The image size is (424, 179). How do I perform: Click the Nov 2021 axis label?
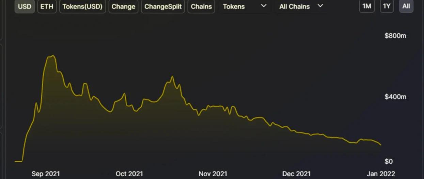click(213, 174)
